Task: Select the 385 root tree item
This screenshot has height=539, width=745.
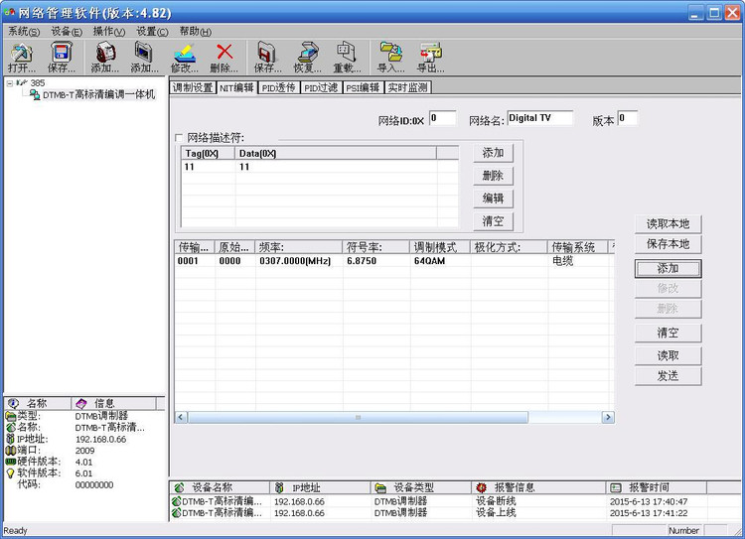Action: 37,82
